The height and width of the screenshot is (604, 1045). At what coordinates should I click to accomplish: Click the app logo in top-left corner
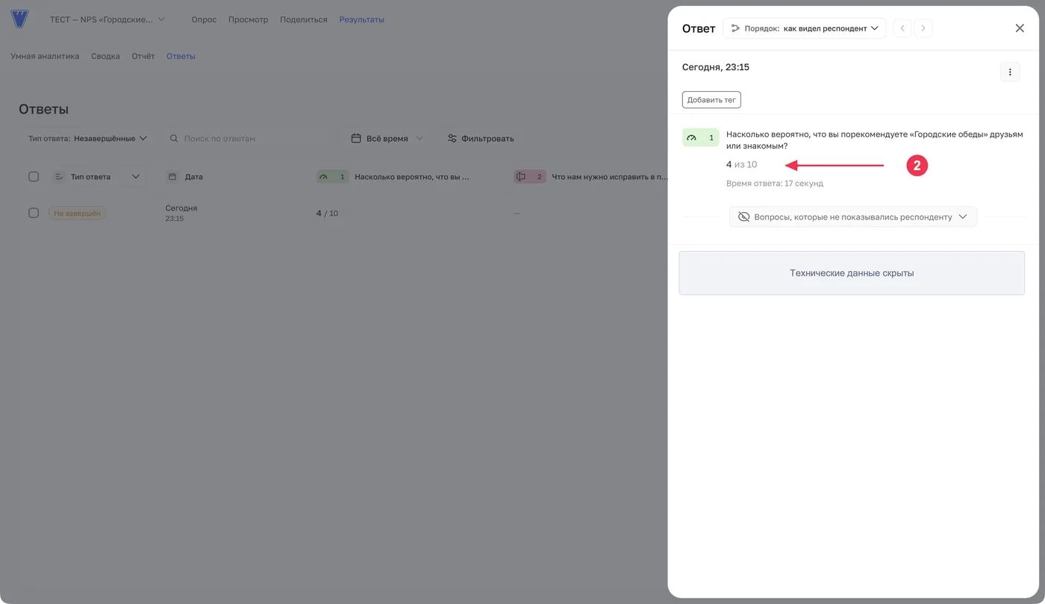(x=19, y=19)
